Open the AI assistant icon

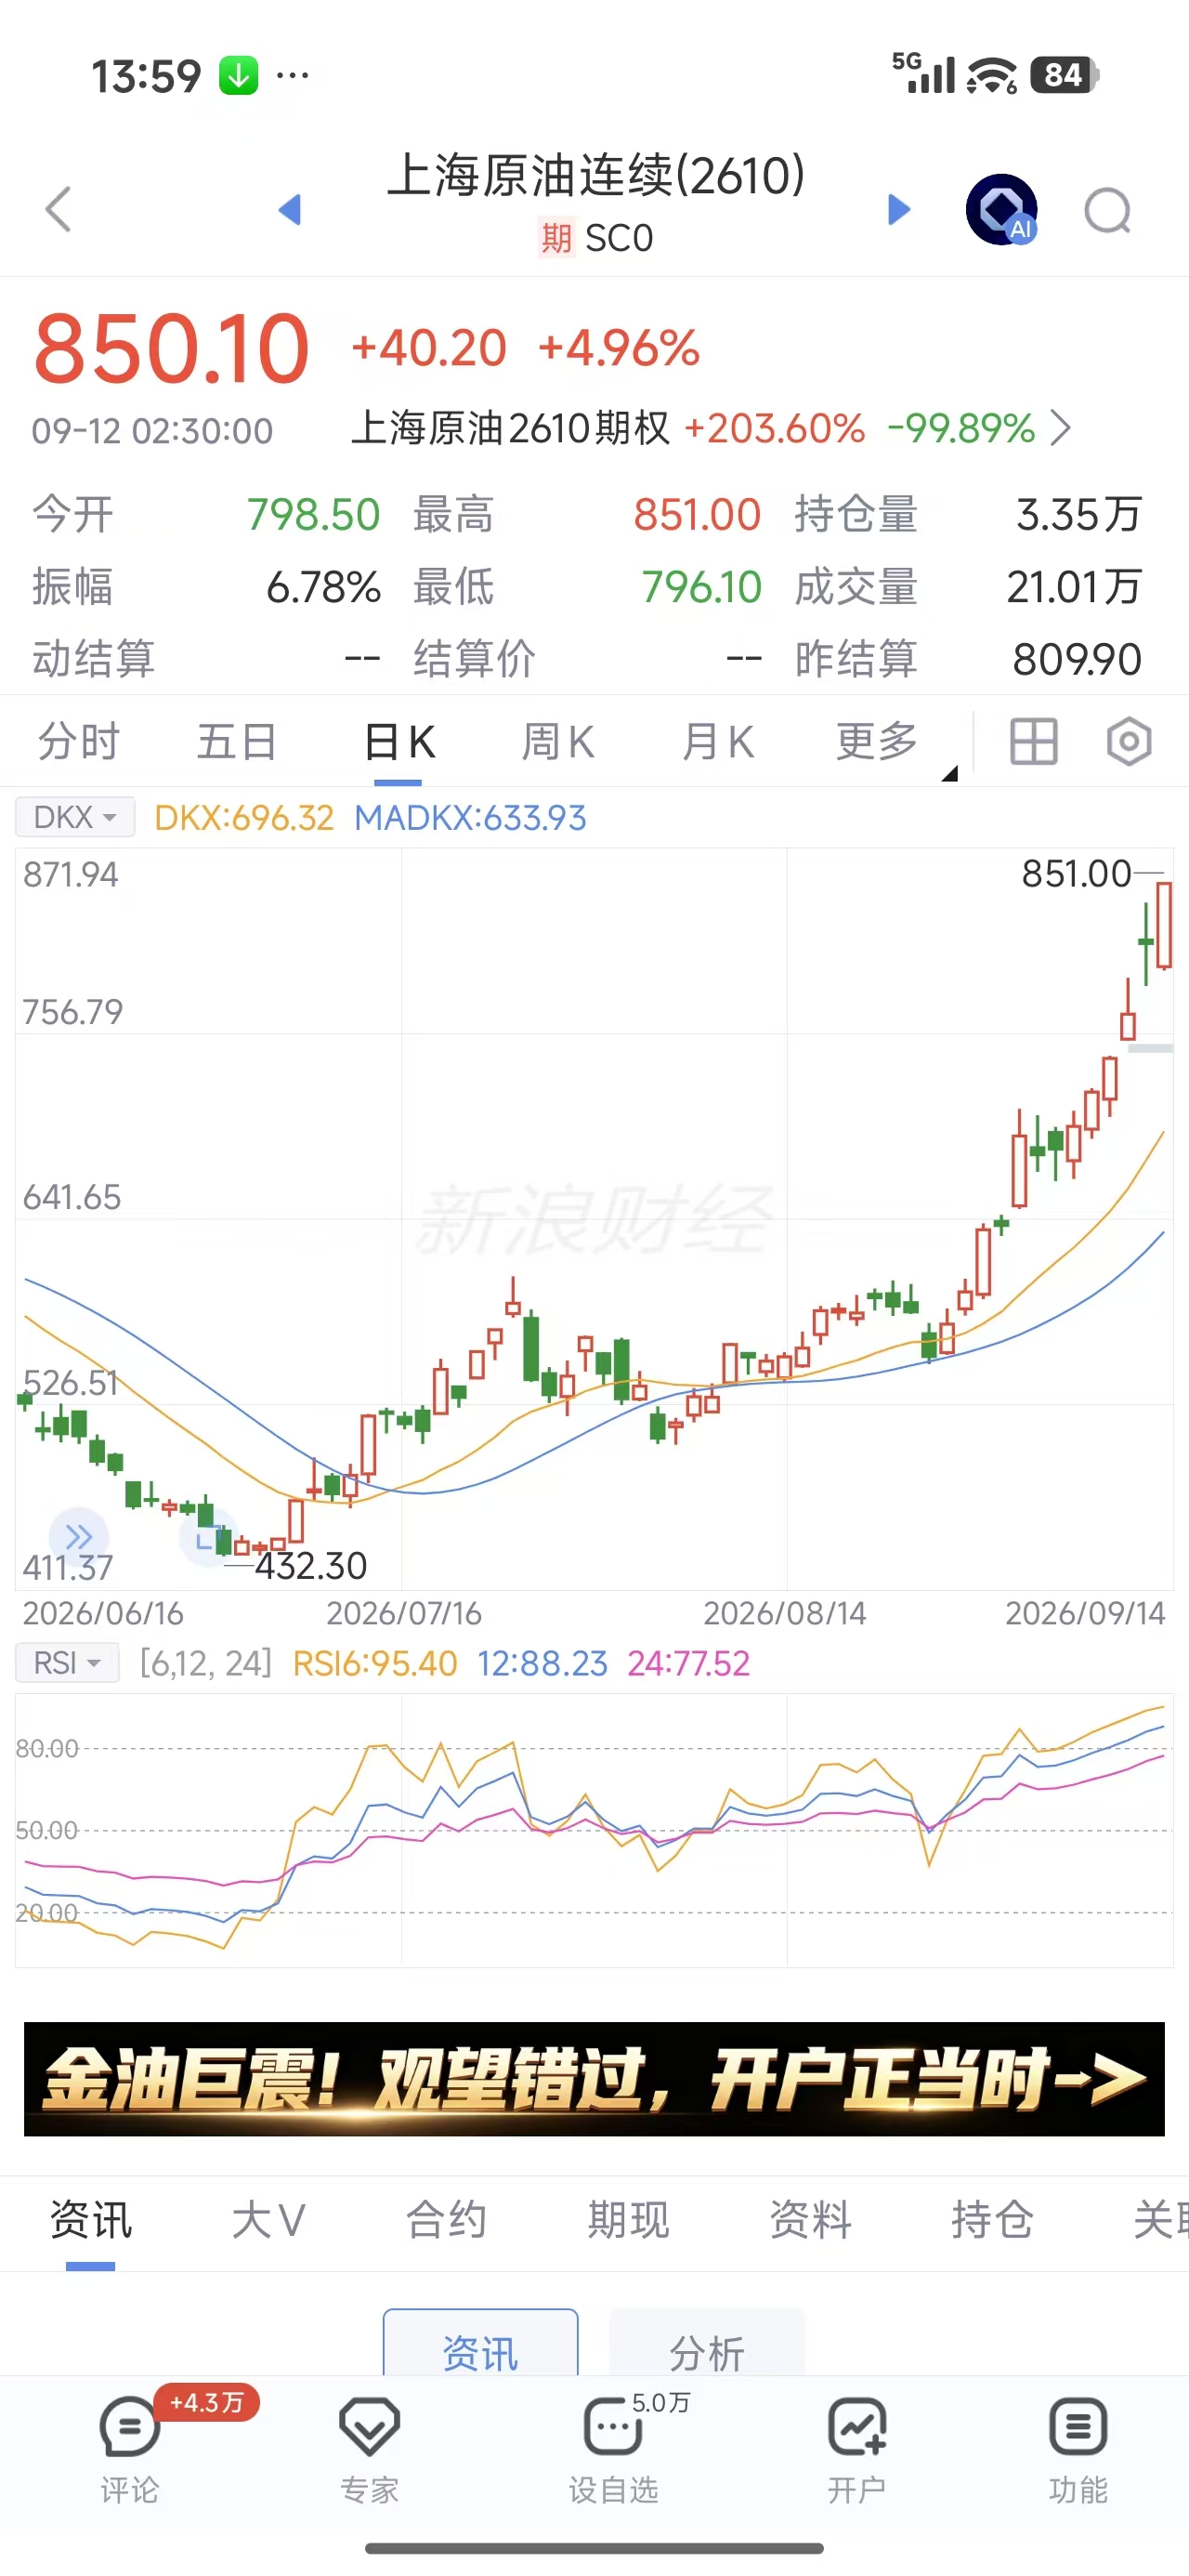click(x=1001, y=210)
